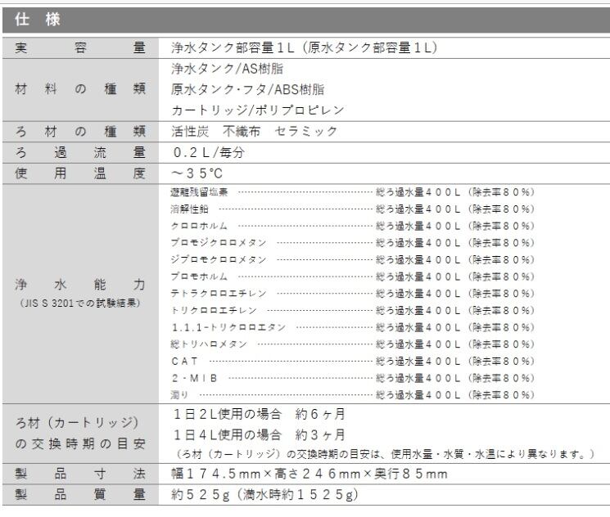Select the 材料の種類 label cell
This screenshot has height=517, width=610.
(x=80, y=89)
